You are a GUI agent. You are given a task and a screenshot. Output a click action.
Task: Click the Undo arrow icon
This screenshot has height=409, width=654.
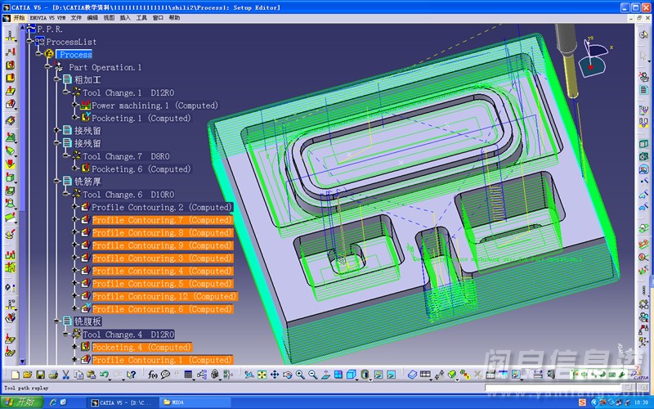click(104, 375)
